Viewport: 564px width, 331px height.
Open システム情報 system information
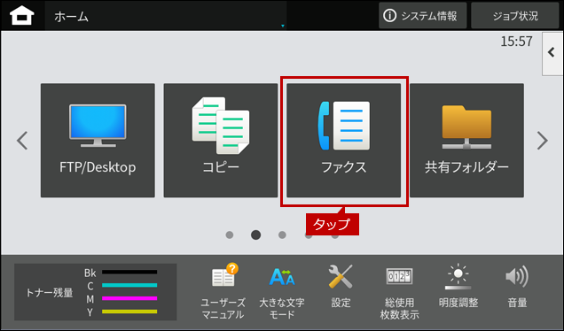click(x=423, y=15)
